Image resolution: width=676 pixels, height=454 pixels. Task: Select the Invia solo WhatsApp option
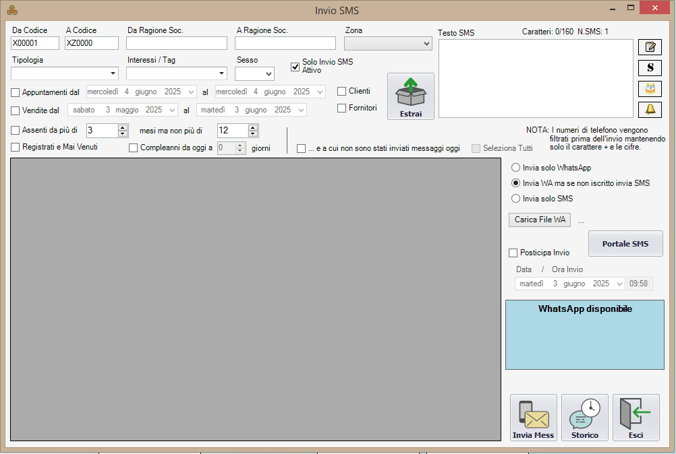[516, 168]
